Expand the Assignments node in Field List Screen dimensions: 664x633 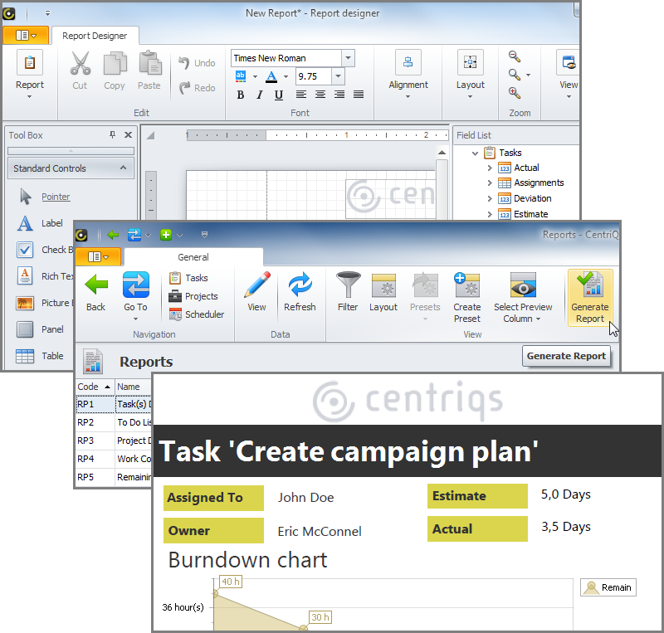pyautogui.click(x=490, y=183)
